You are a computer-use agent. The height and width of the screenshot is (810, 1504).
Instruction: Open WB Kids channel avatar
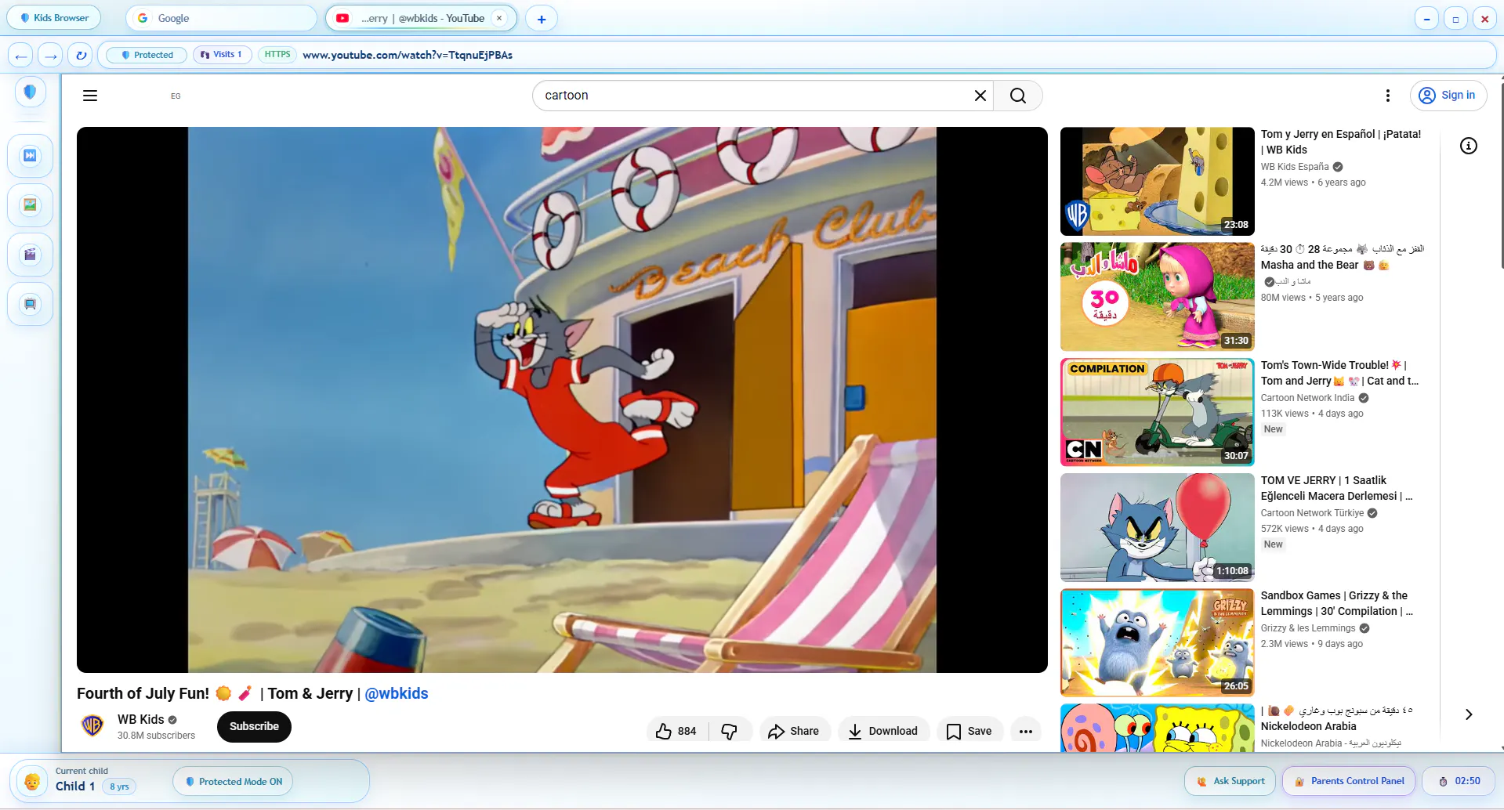(x=92, y=725)
